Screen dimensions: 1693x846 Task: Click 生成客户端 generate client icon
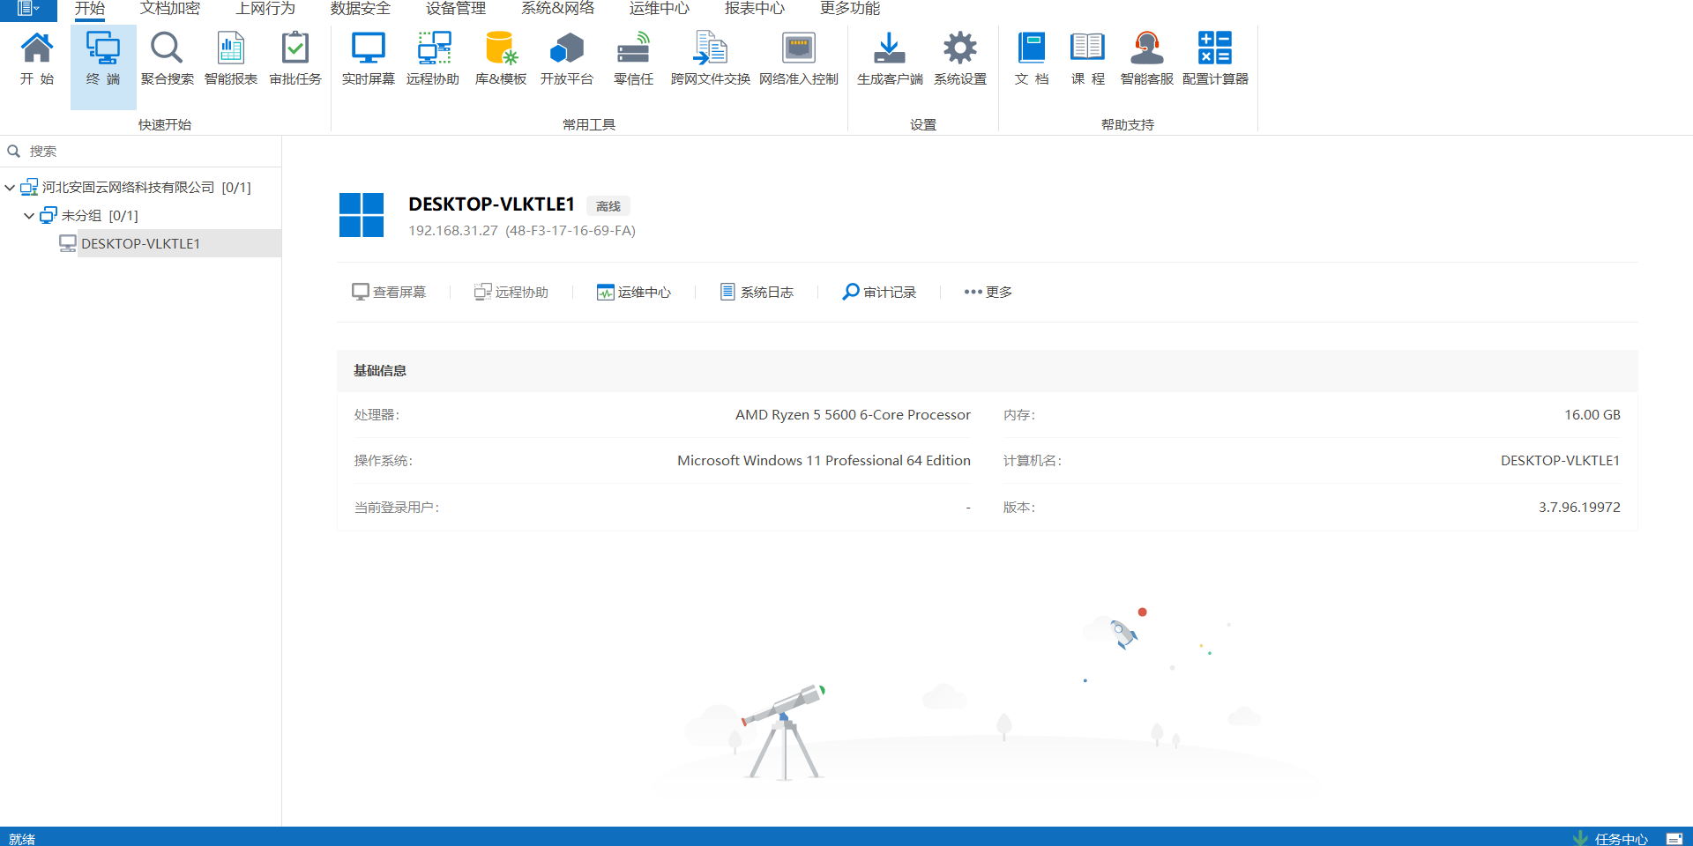(x=890, y=58)
